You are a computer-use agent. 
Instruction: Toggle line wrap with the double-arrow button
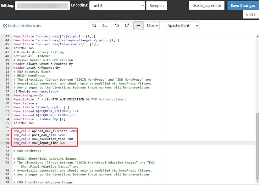(138, 26)
